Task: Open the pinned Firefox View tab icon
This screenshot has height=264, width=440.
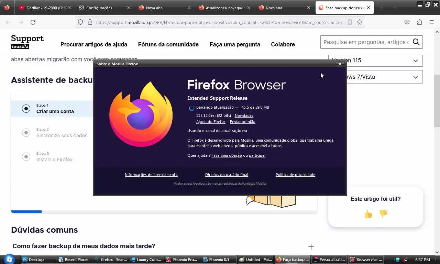Action: click(7, 8)
